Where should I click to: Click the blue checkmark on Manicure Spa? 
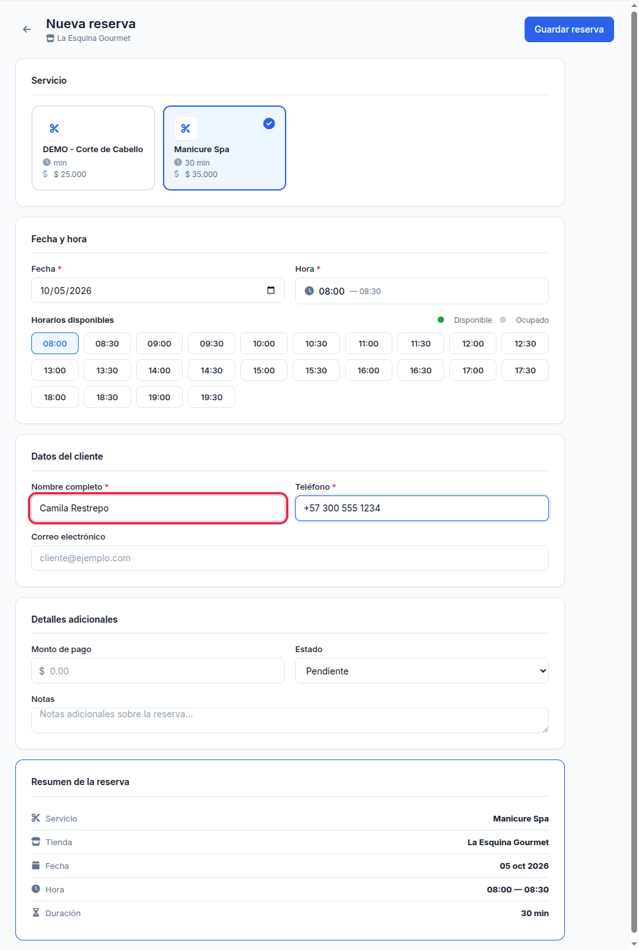tap(269, 123)
